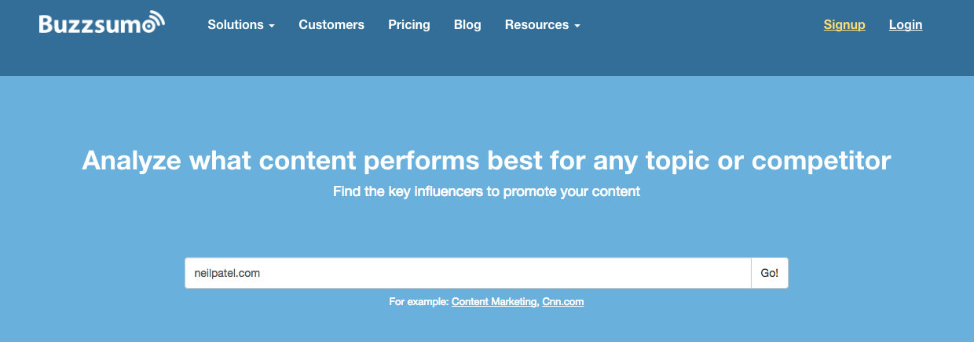The height and width of the screenshot is (342, 974).
Task: Open the Solutions menu
Action: click(x=241, y=24)
